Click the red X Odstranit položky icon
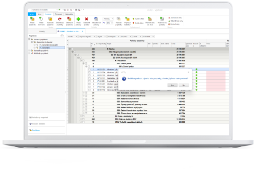The width and height of the screenshot is (255, 177). (x=86, y=19)
